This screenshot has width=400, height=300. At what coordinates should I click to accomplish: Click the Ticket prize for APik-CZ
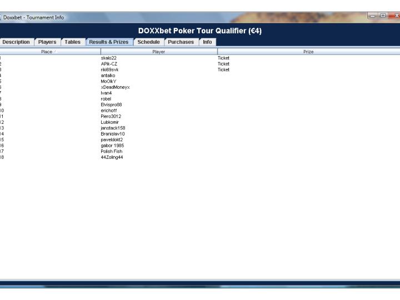(223, 64)
